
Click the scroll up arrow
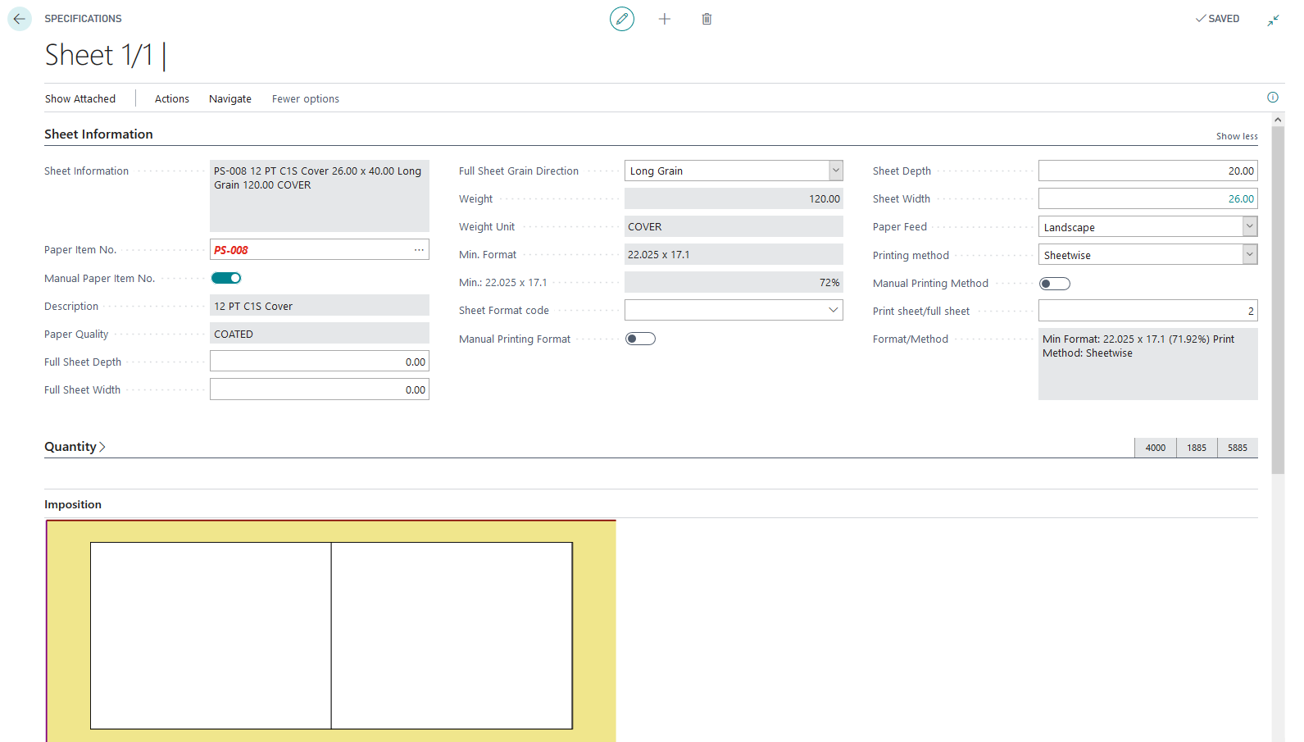pyautogui.click(x=1278, y=120)
